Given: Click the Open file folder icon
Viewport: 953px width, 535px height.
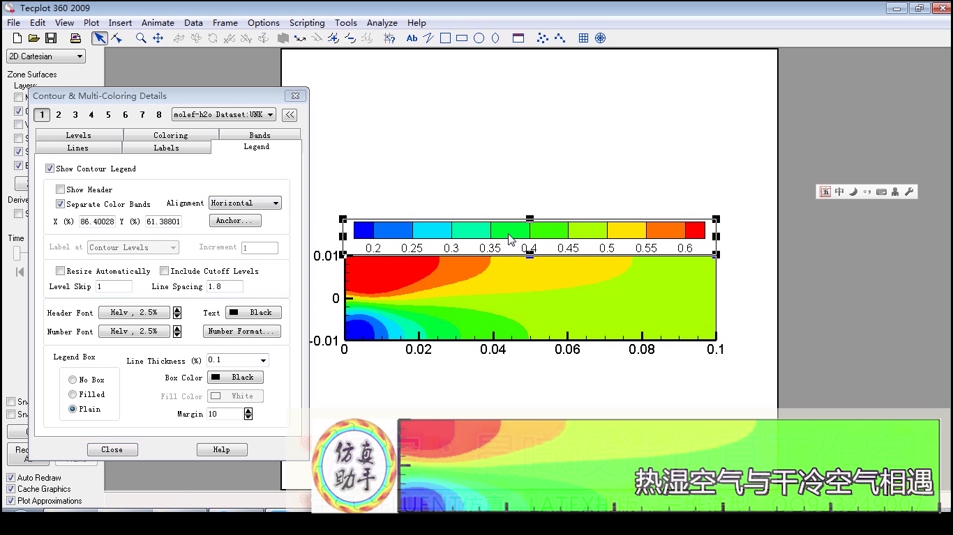Looking at the screenshot, I should pos(33,38).
